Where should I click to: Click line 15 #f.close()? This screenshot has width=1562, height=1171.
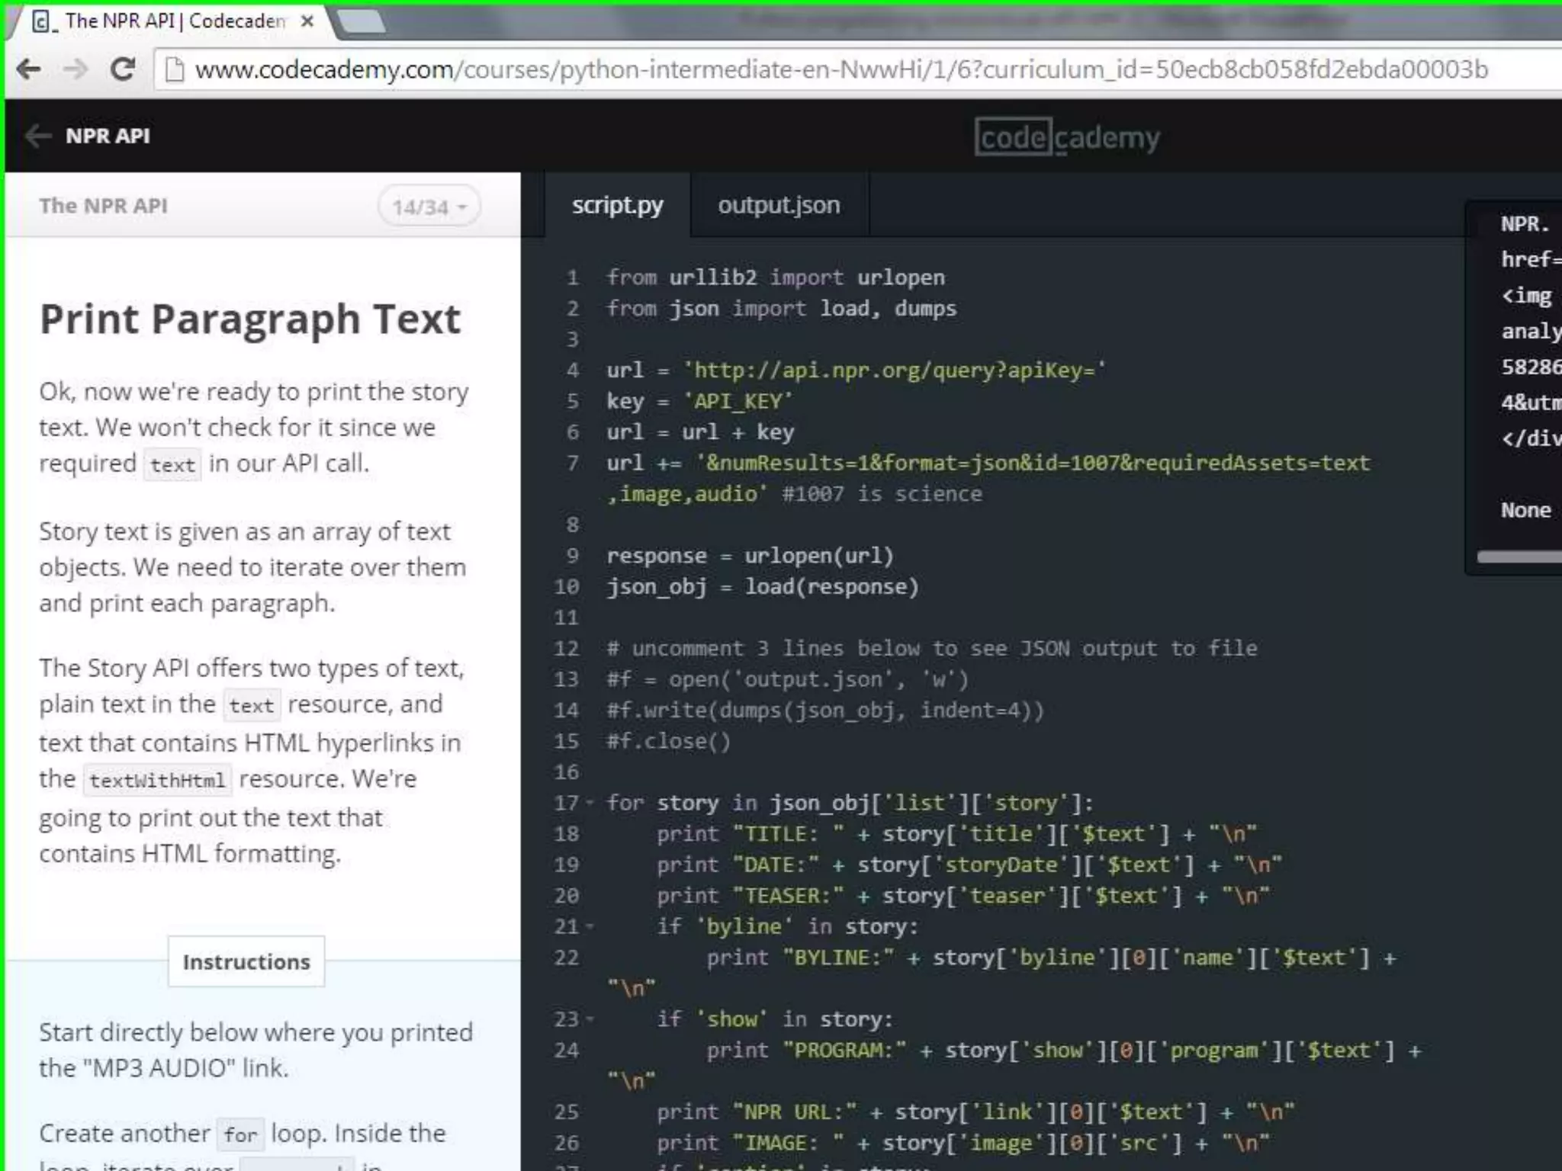point(669,741)
